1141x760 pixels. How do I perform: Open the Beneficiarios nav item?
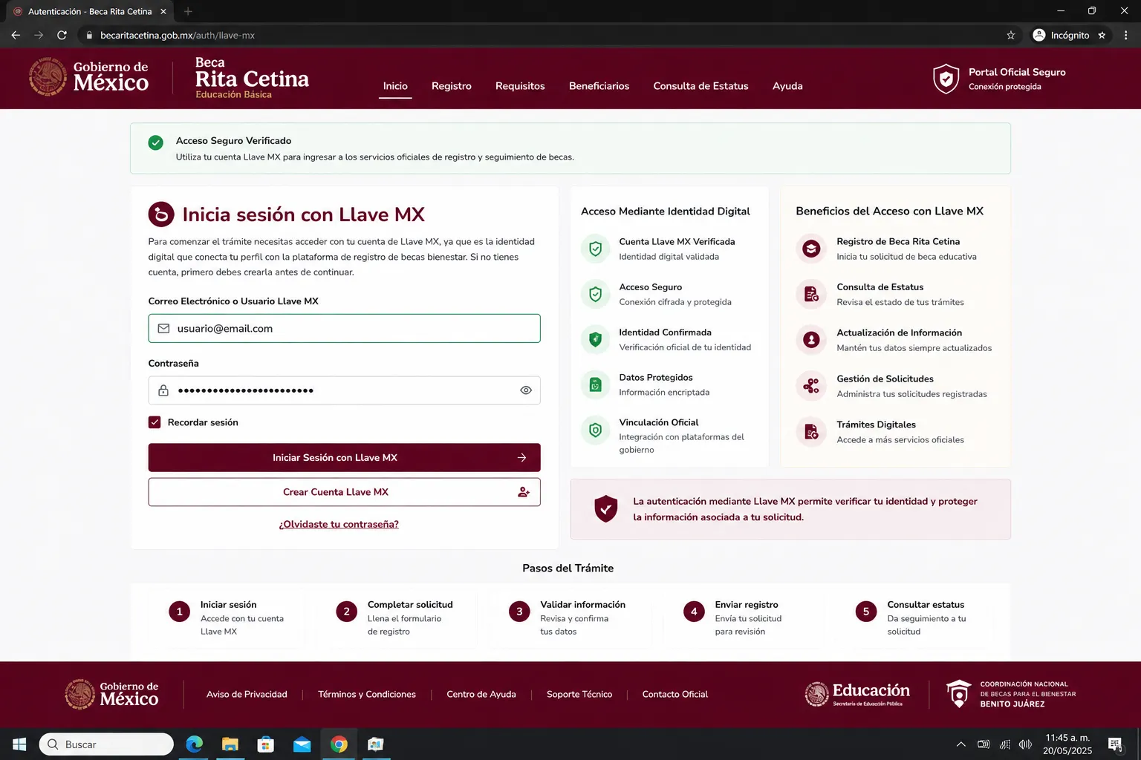[599, 86]
